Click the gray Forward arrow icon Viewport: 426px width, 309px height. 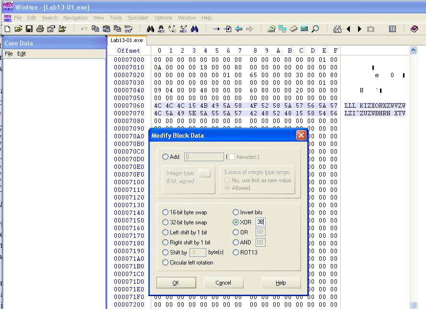click(249, 29)
